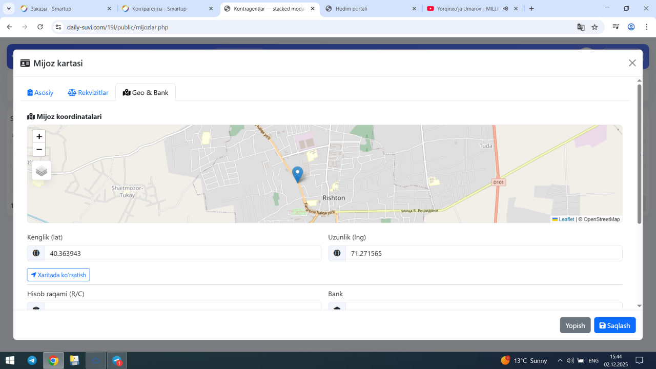Zoom out on the Leaflet map
656x369 pixels.
pyautogui.click(x=39, y=150)
